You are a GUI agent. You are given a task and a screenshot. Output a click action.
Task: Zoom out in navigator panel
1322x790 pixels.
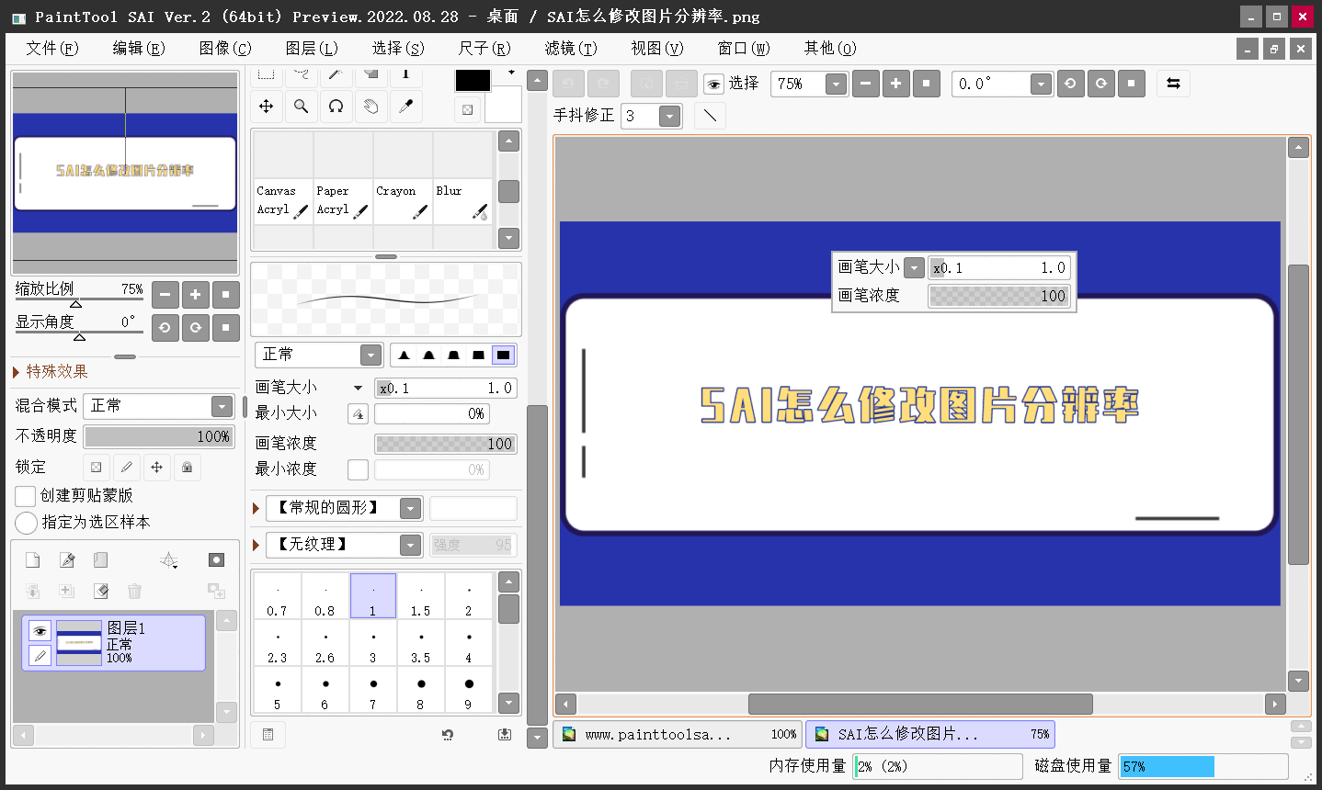point(165,295)
